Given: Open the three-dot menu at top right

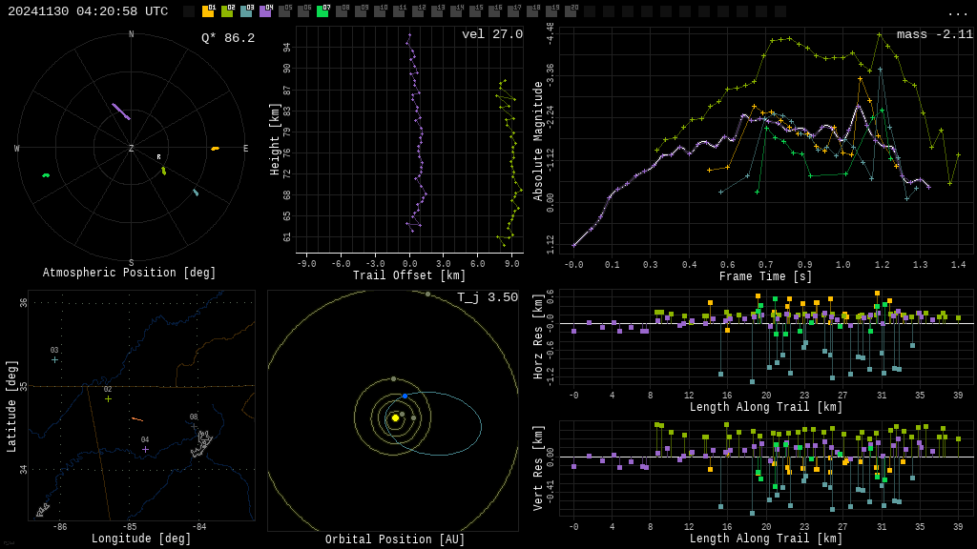Looking at the screenshot, I should click(x=957, y=12).
